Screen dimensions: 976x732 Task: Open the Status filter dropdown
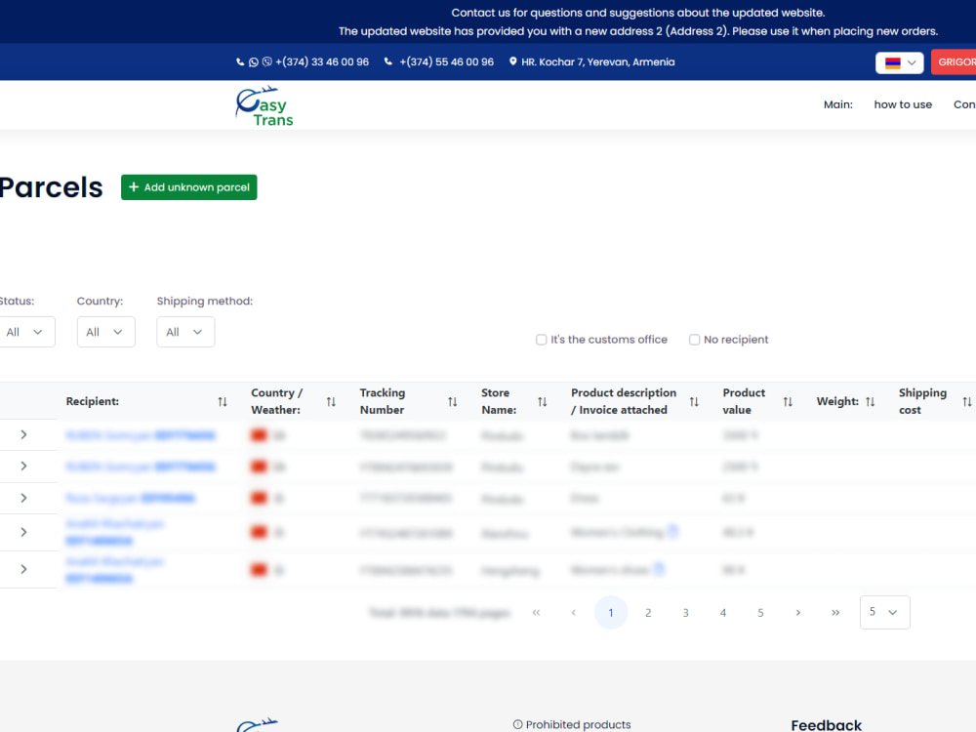coord(25,332)
